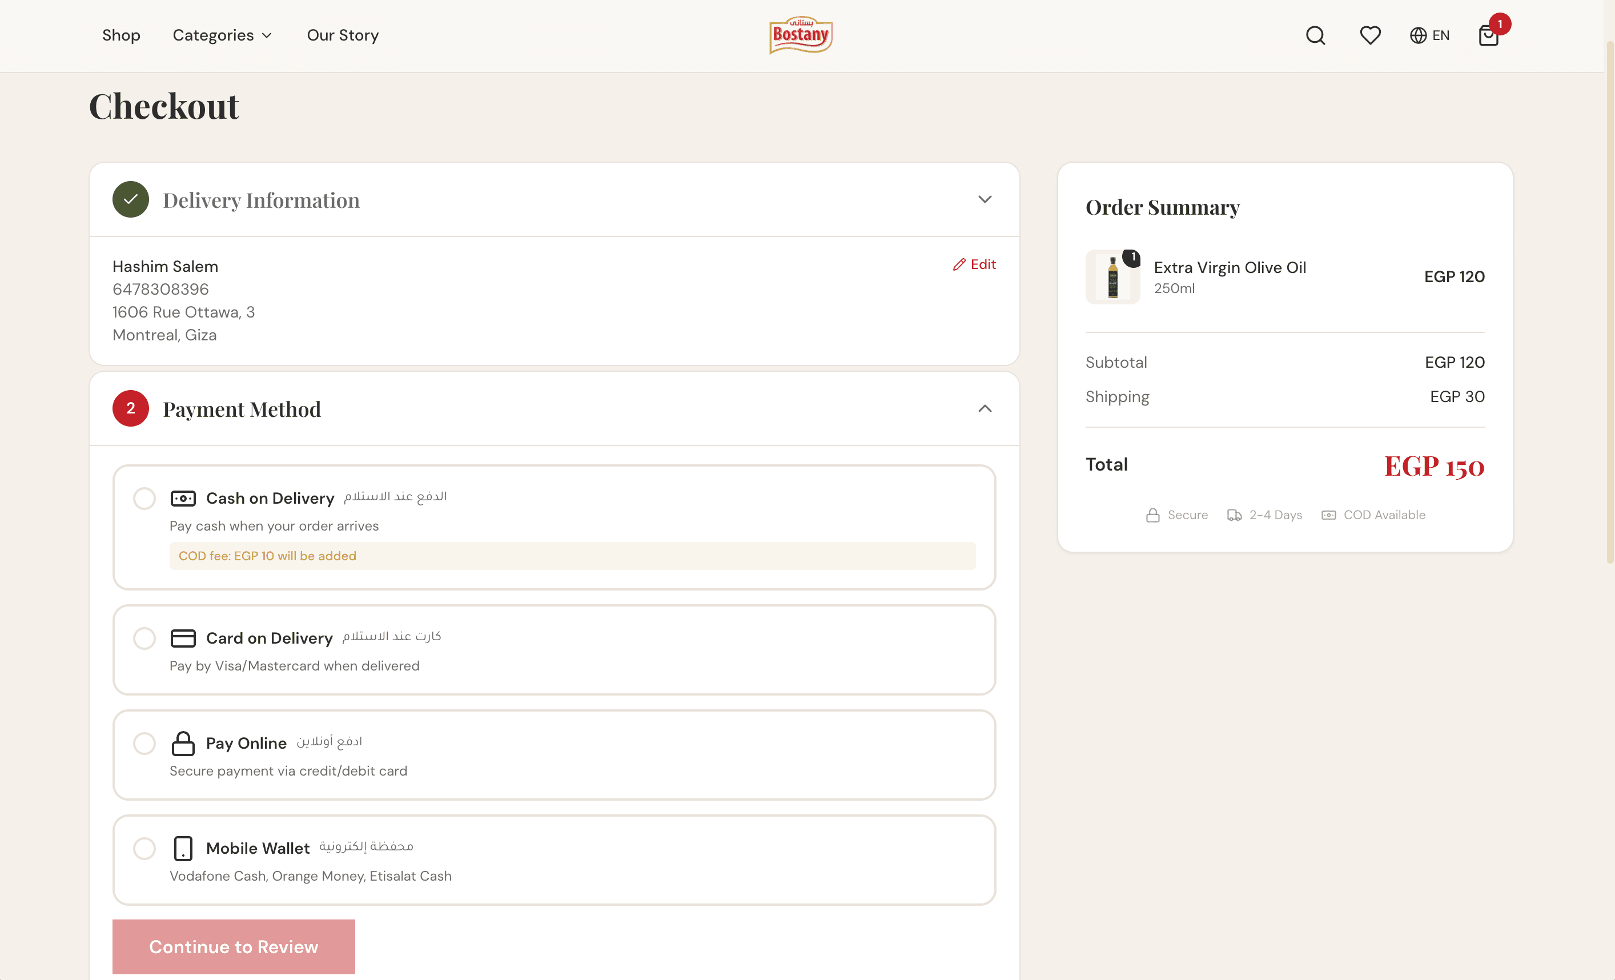Click the Edit delivery address link
Viewport: 1615px width, 980px height.
pos(975,264)
